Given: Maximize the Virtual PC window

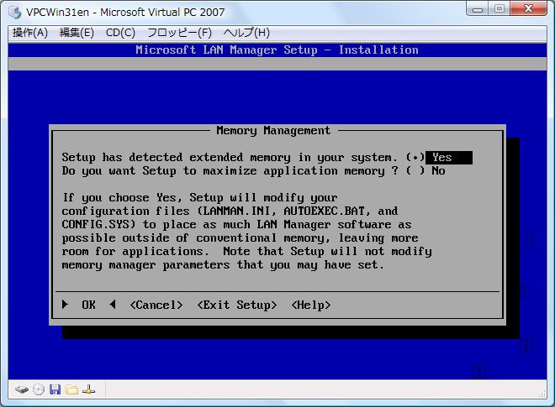Looking at the screenshot, I should (x=499, y=8).
